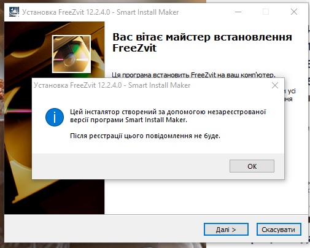
Task: Close the Smart Install Maker message dialog
Action: (275, 85)
